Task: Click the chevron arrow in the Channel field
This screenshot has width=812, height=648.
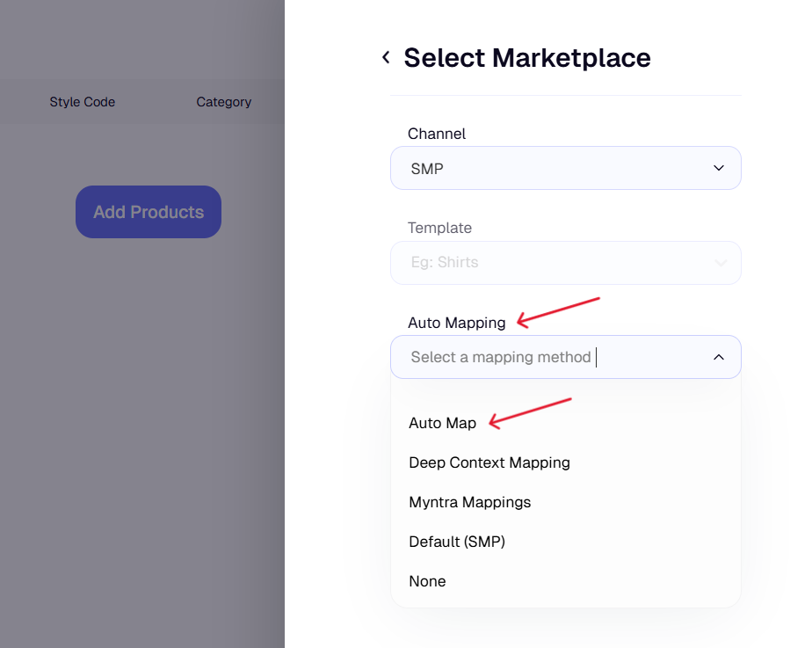Action: (x=719, y=168)
